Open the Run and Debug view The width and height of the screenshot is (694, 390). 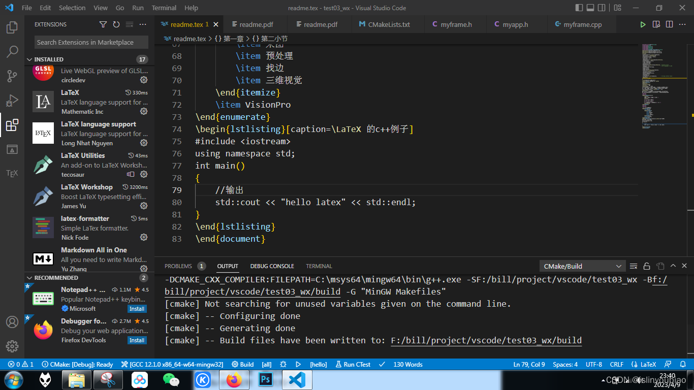(x=12, y=99)
